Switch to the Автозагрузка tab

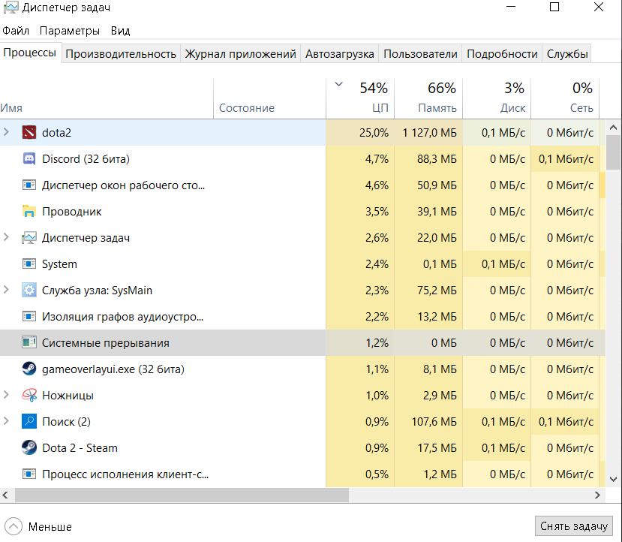[339, 54]
